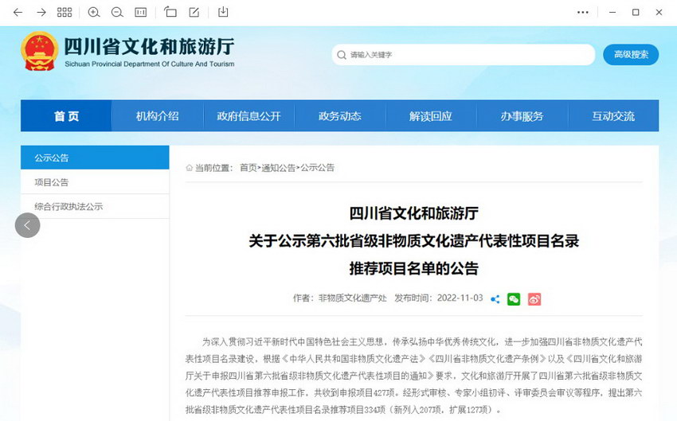Share article via the Weibo icon
This screenshot has width=677, height=421.
[x=534, y=299]
